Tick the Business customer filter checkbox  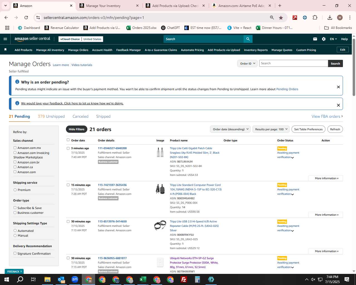[15, 213]
